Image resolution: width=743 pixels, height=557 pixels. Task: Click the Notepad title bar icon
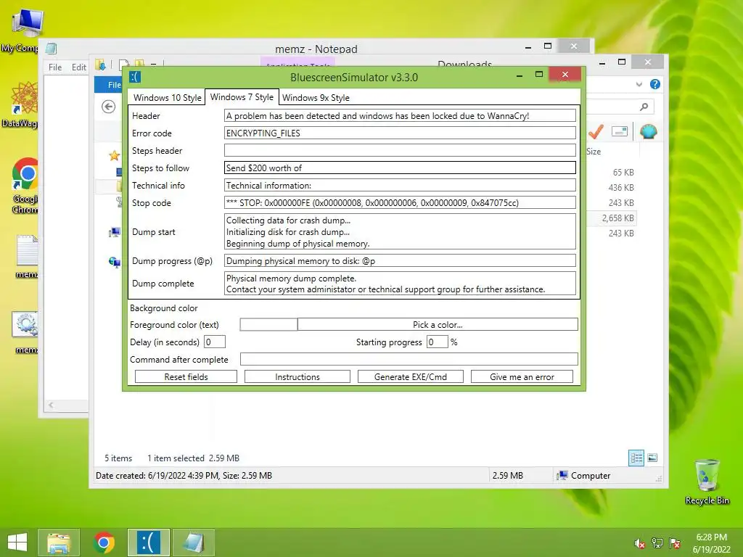pyautogui.click(x=52, y=49)
